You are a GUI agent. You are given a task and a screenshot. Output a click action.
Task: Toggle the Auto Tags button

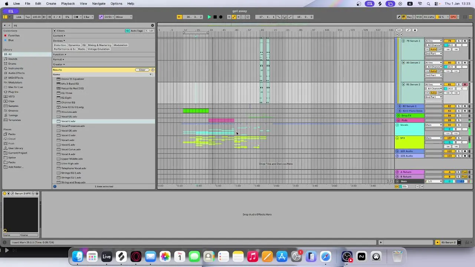click(135, 31)
